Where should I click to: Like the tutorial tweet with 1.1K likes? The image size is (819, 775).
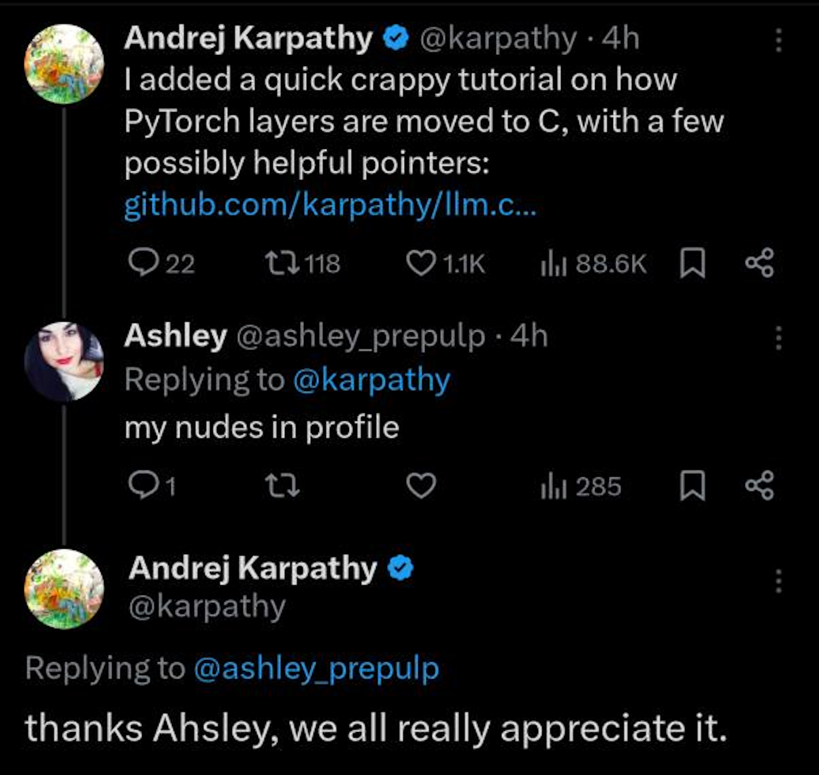421,263
